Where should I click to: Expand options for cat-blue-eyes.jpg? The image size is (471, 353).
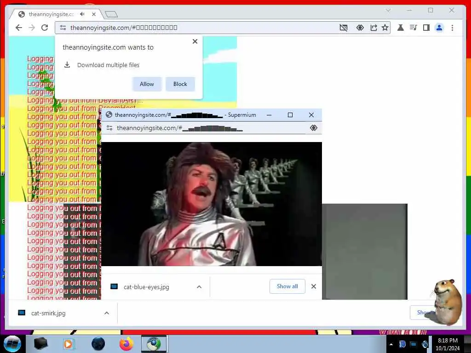coord(199,287)
